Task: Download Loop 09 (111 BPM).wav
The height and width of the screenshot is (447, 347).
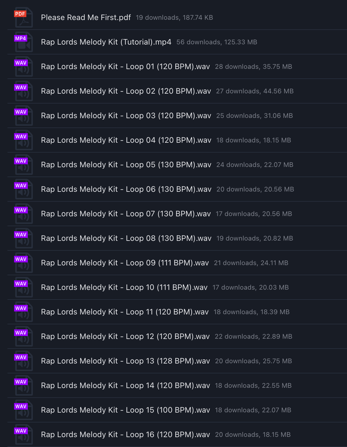Action: (125, 263)
